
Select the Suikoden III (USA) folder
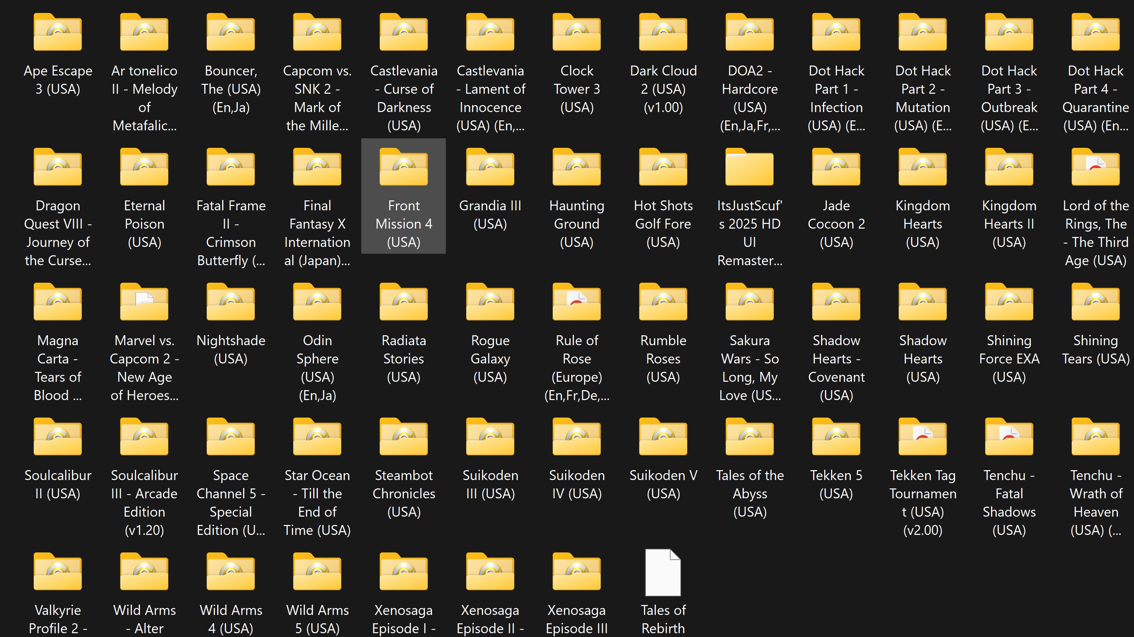[490, 436]
